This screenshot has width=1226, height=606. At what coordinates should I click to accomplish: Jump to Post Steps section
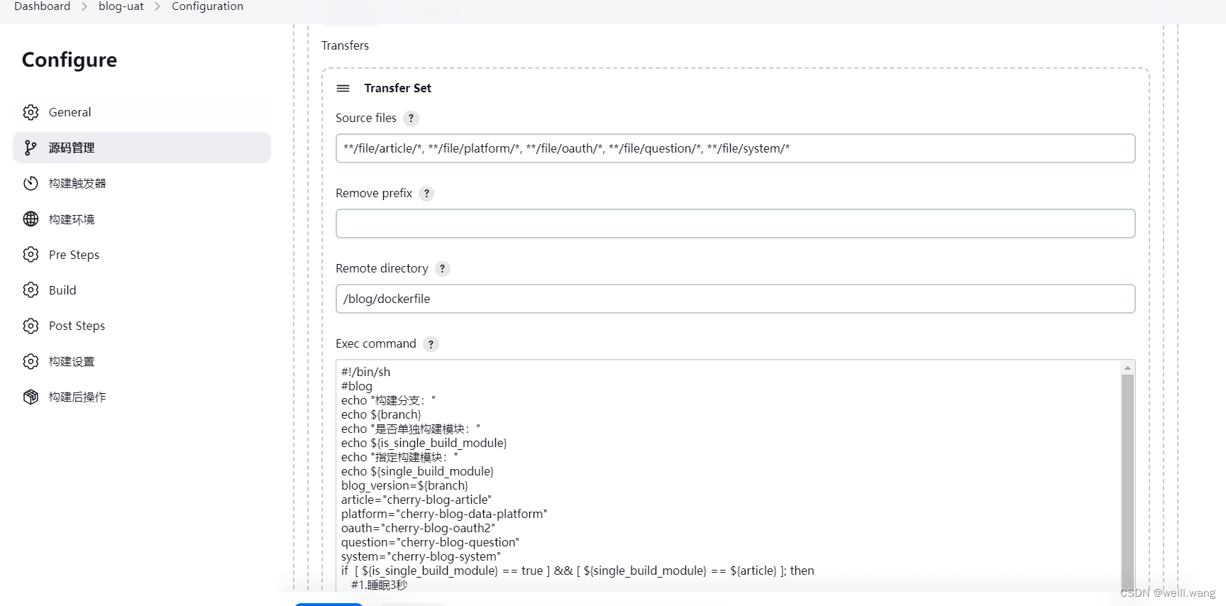pos(142,326)
